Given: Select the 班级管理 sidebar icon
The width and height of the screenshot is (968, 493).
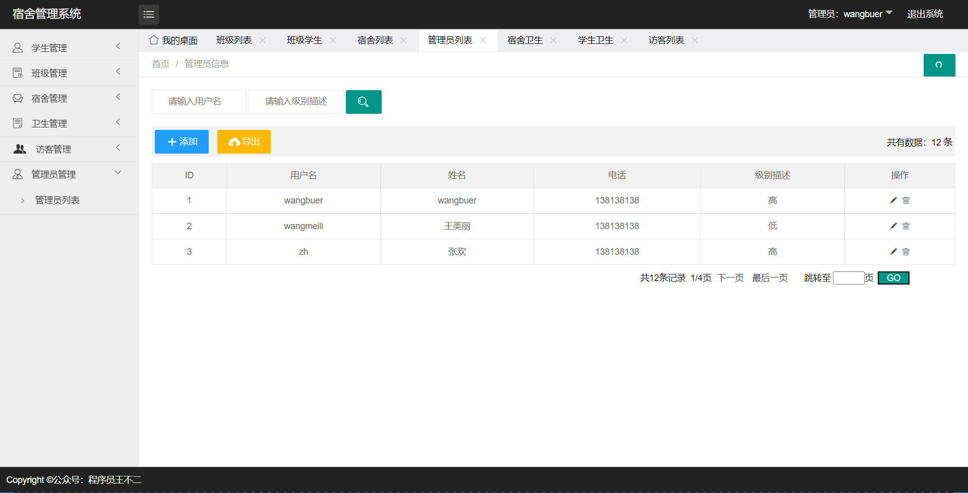Looking at the screenshot, I should tap(17, 72).
